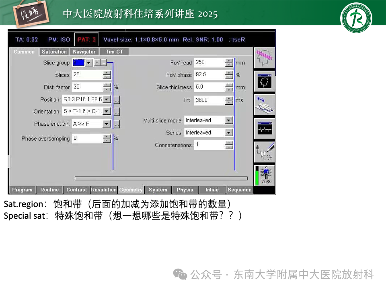Click the Dist. factor stepper arrows
Viewport: 386px width, 290px height.
[x=107, y=87]
